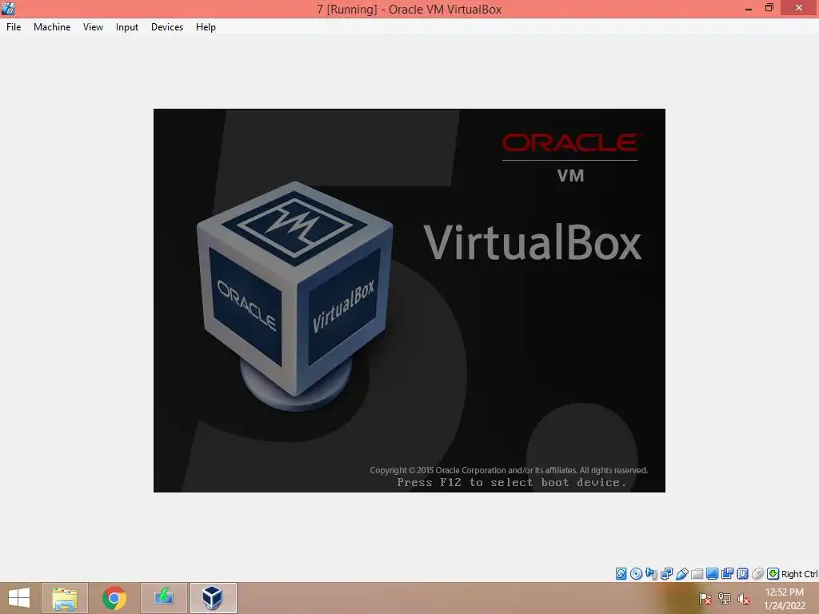The image size is (819, 614).
Task: Open the Windows Start button
Action: click(x=19, y=598)
